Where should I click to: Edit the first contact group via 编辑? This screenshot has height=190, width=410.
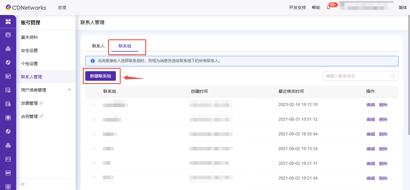pos(370,104)
